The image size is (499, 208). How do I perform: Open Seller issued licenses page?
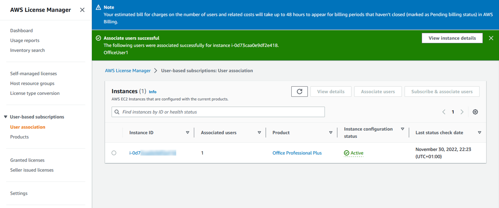pos(32,170)
